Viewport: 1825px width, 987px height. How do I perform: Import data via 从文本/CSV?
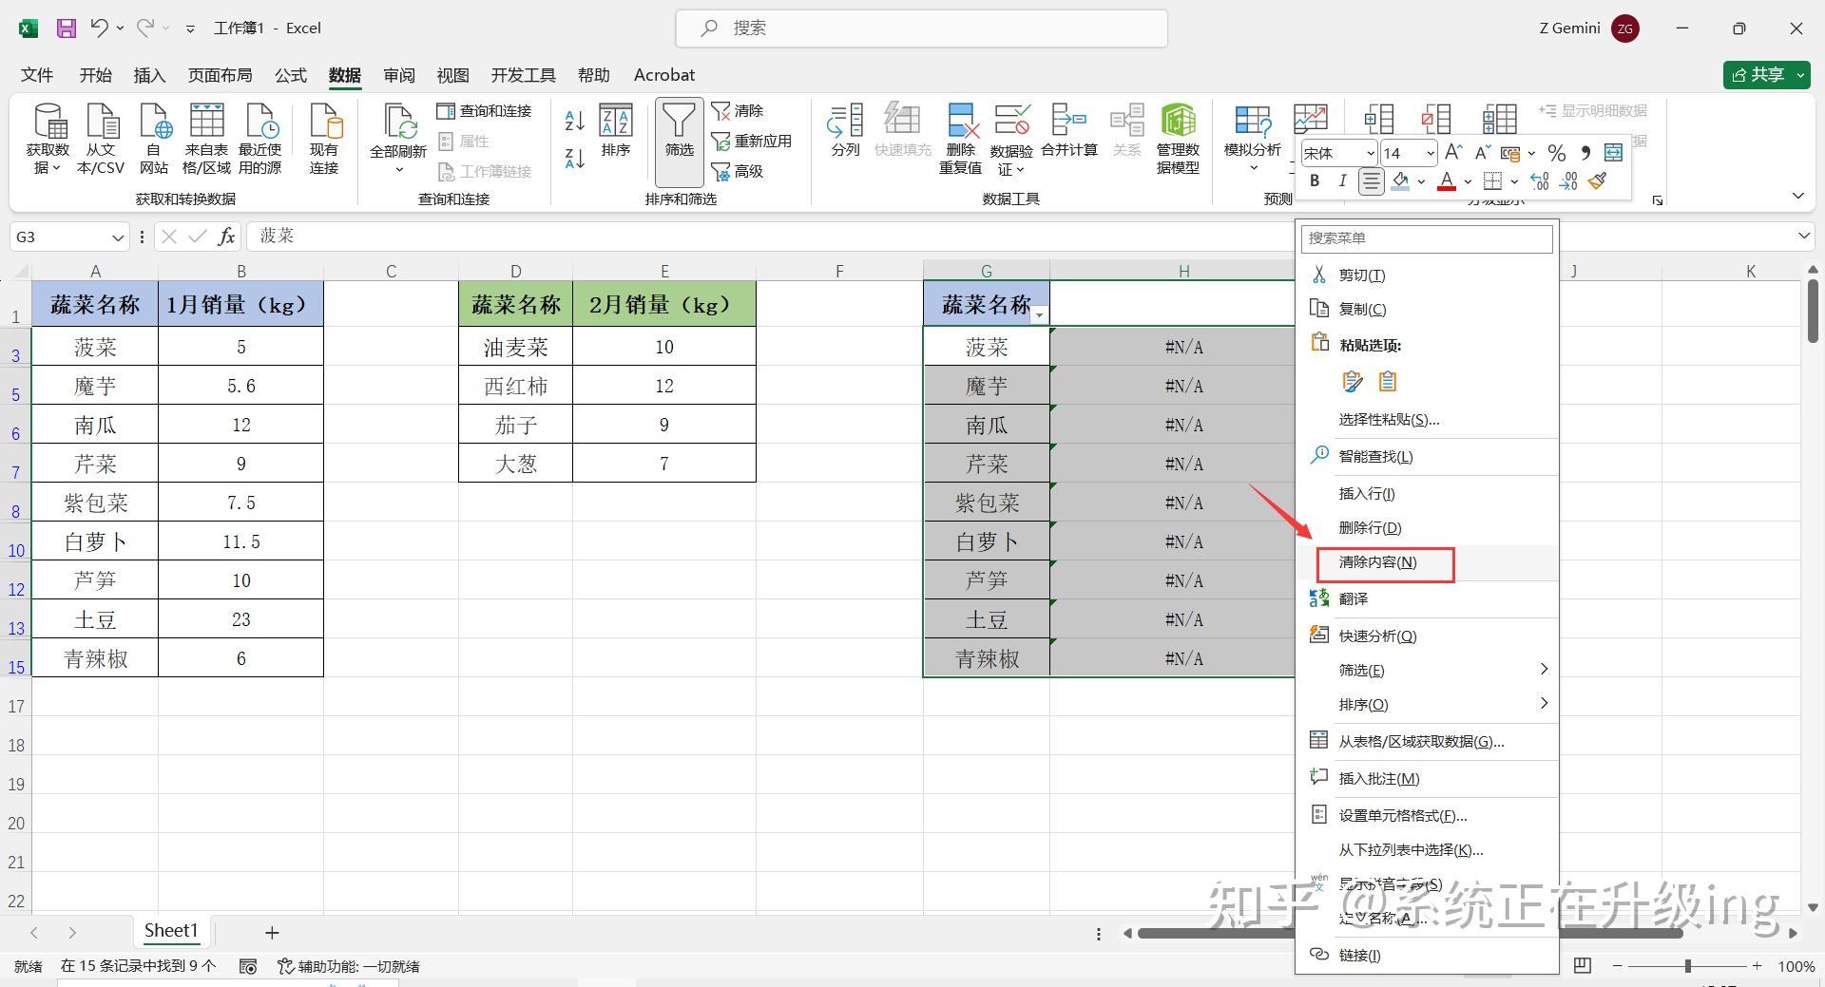(x=101, y=140)
